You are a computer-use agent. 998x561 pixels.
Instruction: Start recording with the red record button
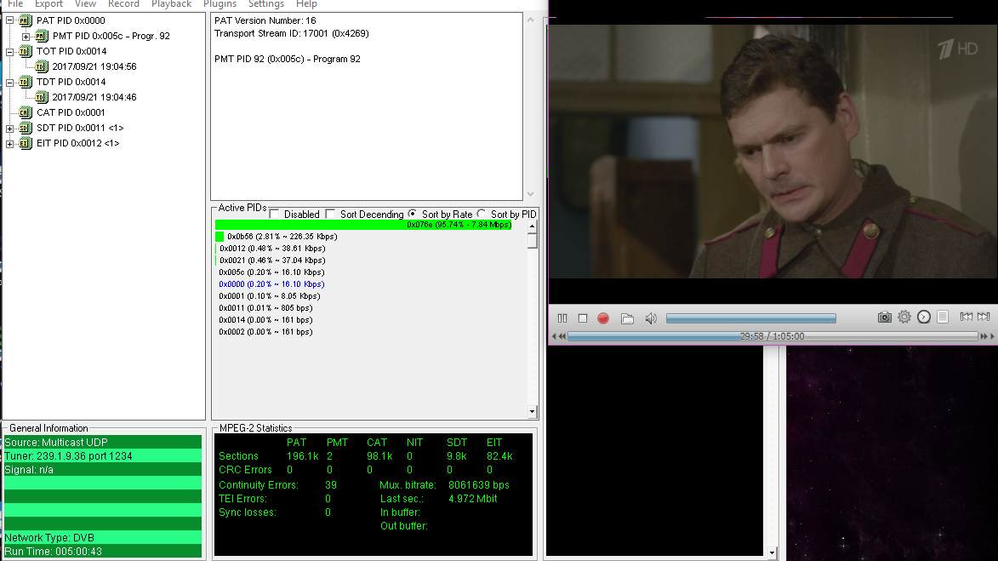(x=603, y=318)
